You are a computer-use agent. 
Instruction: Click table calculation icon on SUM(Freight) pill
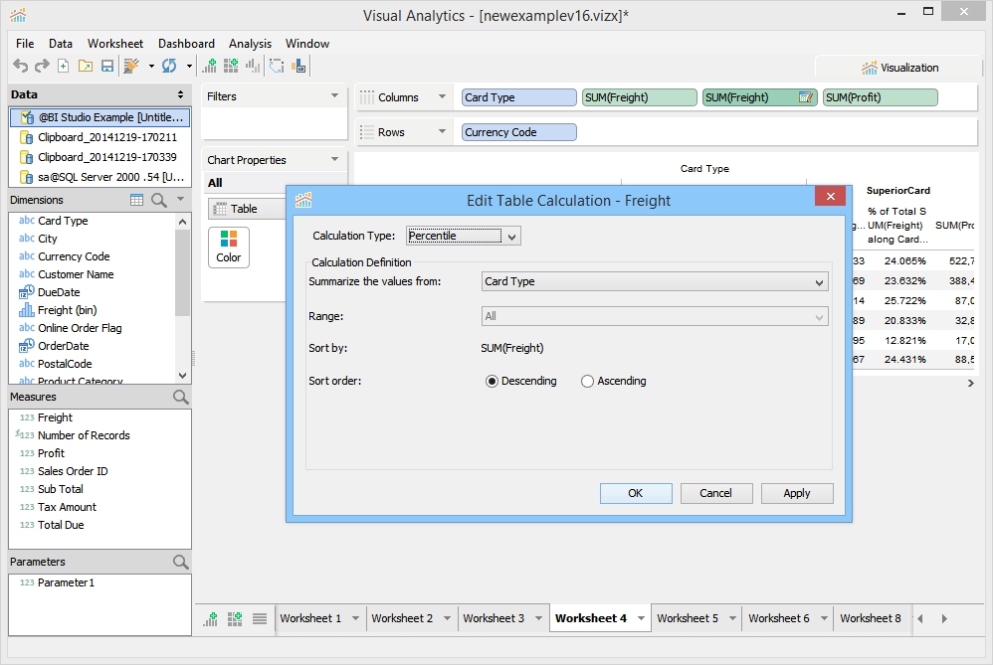coord(806,97)
